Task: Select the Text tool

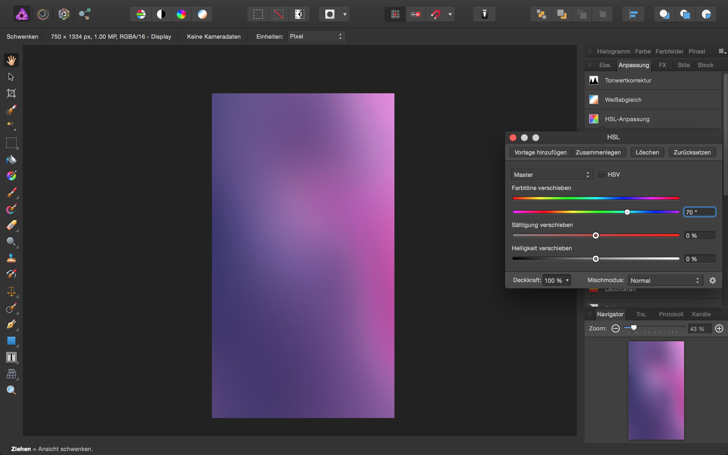Action: click(11, 357)
